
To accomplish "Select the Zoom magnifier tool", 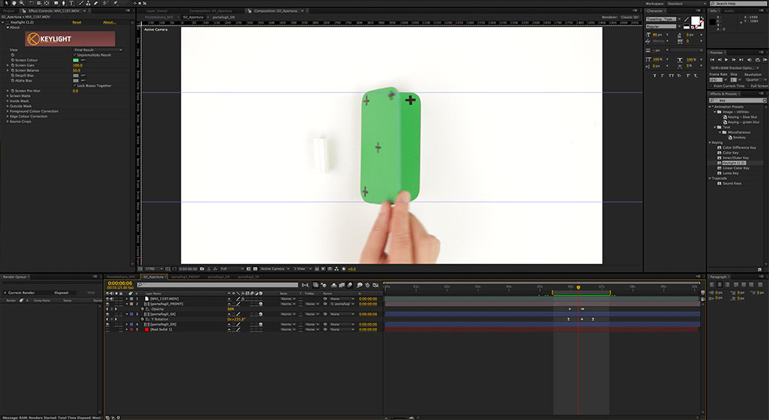I will tap(22, 4).
